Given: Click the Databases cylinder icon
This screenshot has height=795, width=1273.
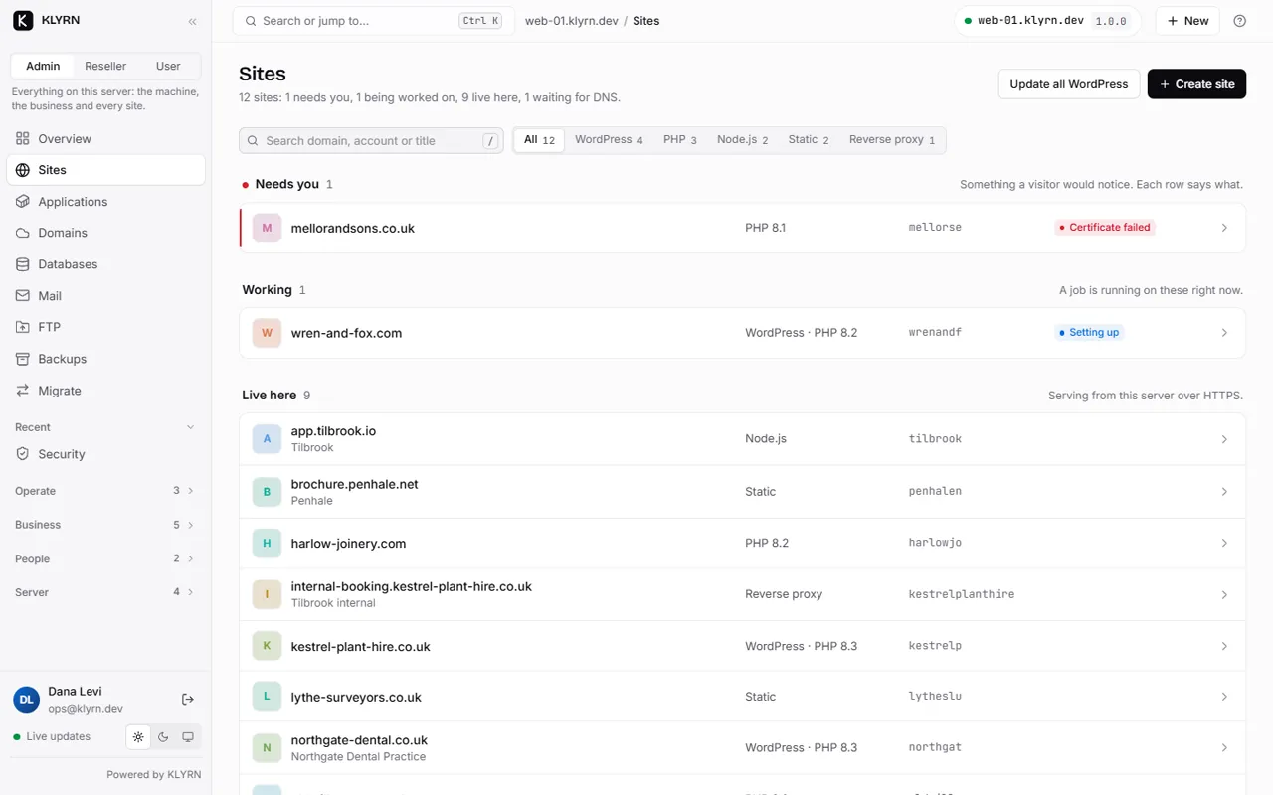Looking at the screenshot, I should [23, 264].
